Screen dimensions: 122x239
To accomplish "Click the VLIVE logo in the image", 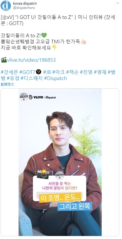I will (x=36, y=97).
